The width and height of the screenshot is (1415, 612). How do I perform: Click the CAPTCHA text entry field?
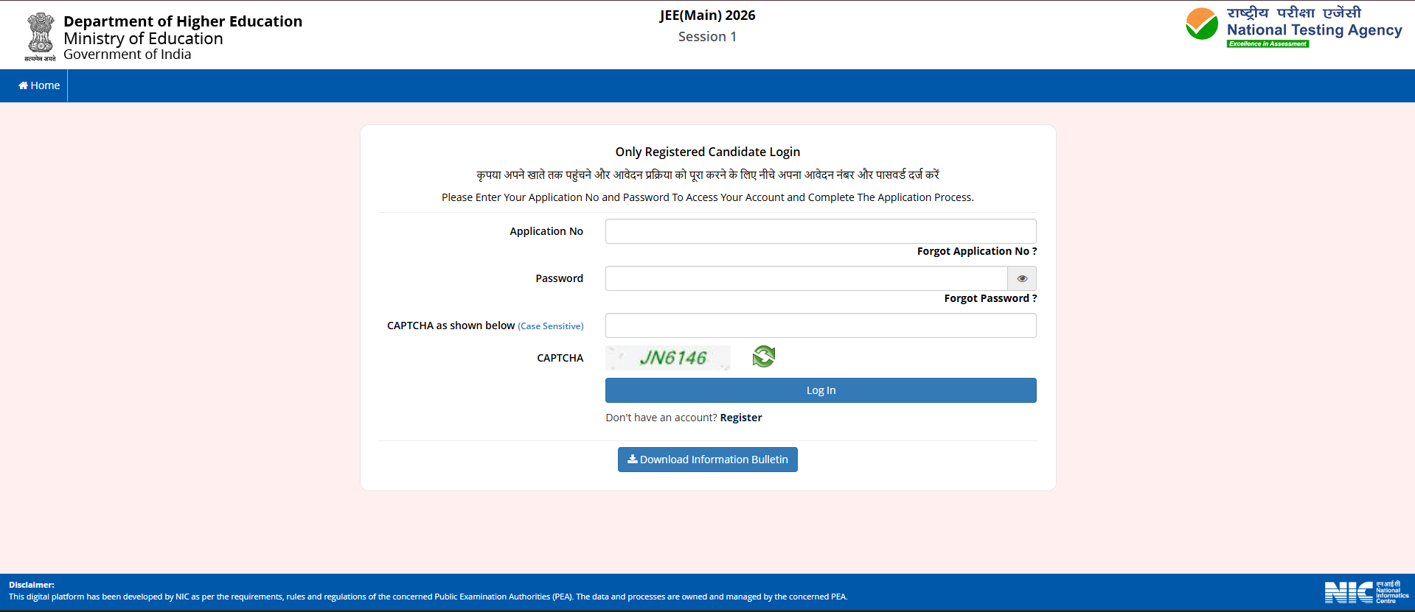(820, 326)
